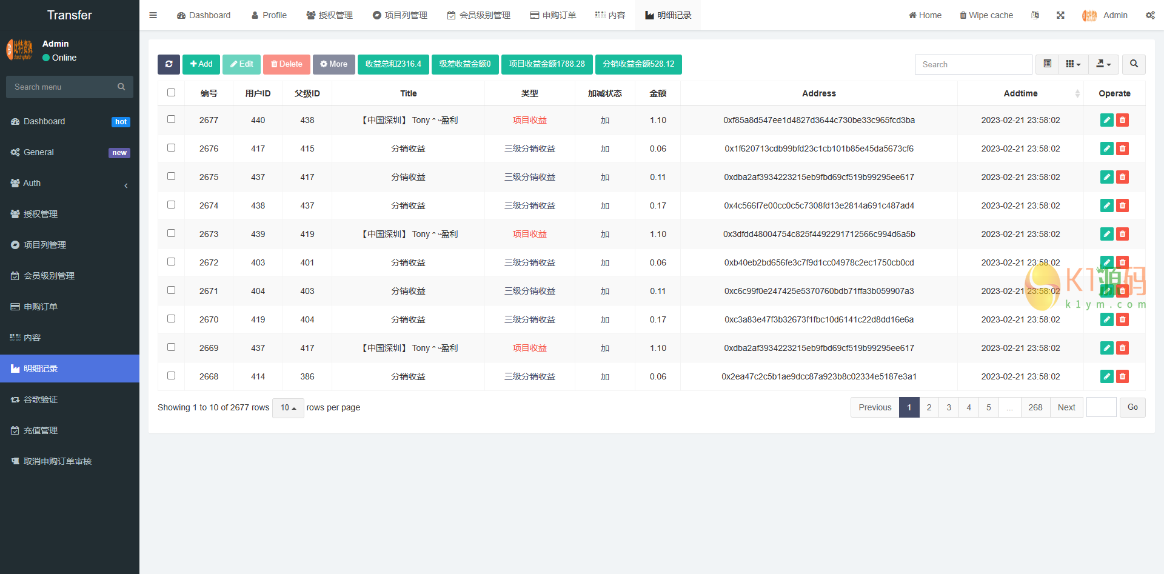Open the settings gears icon at top right

point(1150,15)
